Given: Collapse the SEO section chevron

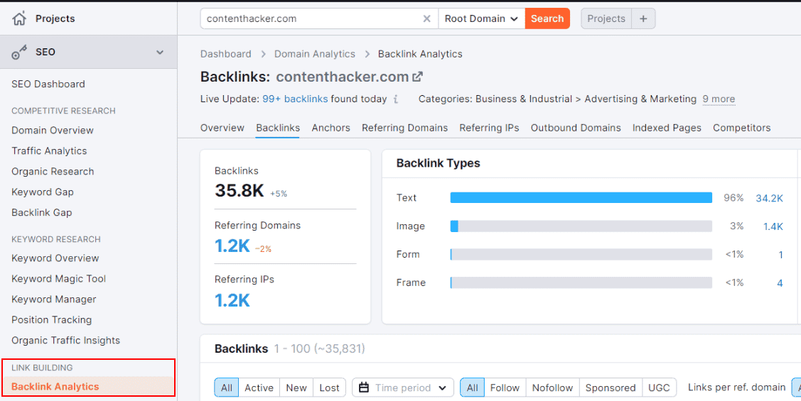Looking at the screenshot, I should coord(160,52).
